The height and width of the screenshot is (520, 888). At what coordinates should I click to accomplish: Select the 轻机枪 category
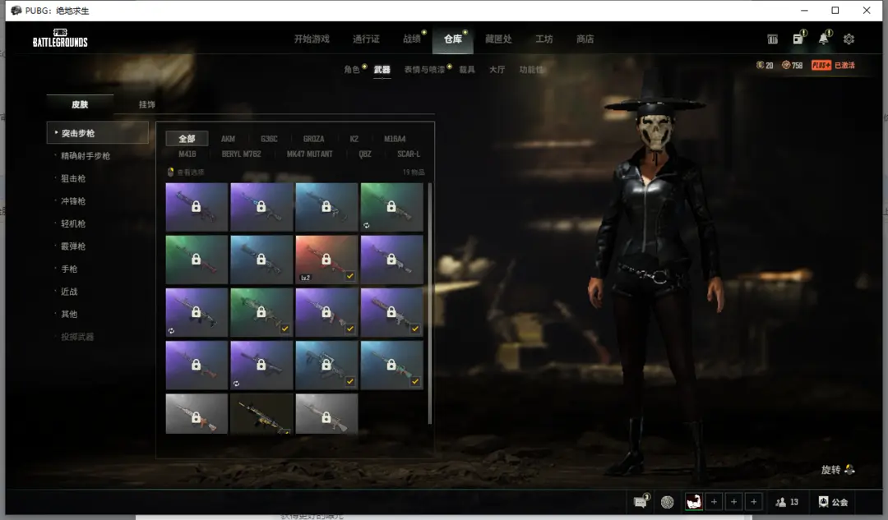click(73, 223)
